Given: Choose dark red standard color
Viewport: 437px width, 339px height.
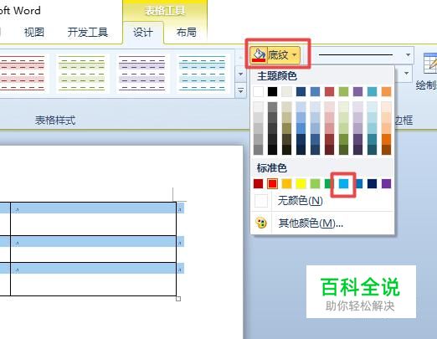Looking at the screenshot, I should coord(258,183).
